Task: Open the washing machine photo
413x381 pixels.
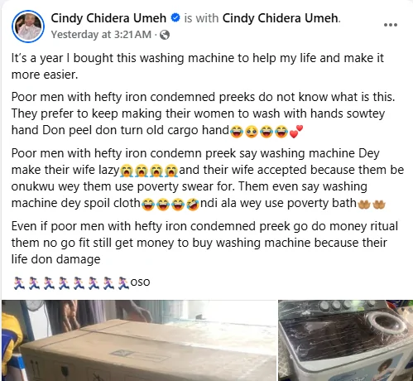Action: [345, 340]
